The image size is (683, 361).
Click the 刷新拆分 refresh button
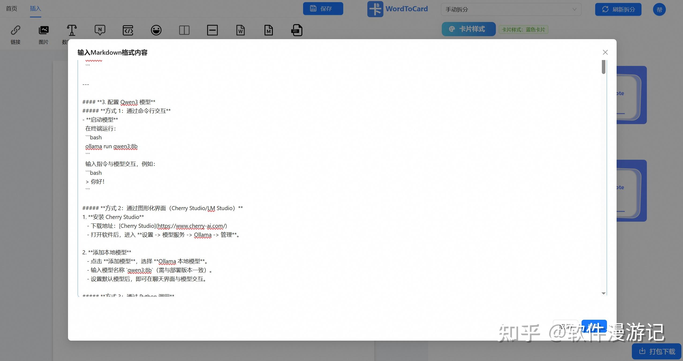pos(618,9)
